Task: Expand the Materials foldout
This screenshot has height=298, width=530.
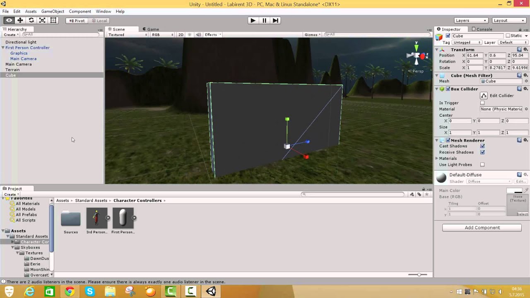Action: click(437, 159)
